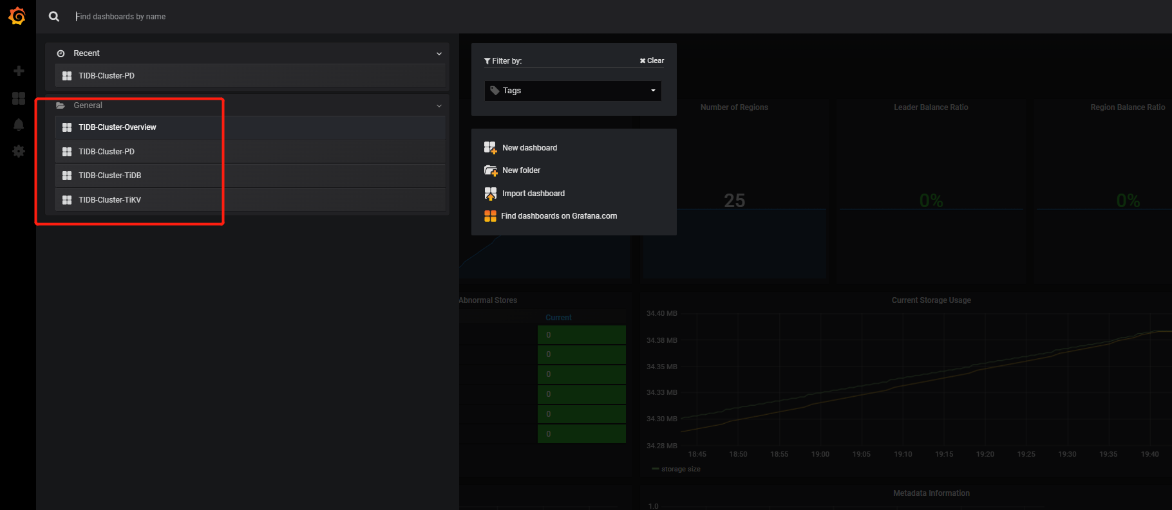Click the Recent clock icon
Image resolution: width=1172 pixels, height=510 pixels.
[x=61, y=53]
